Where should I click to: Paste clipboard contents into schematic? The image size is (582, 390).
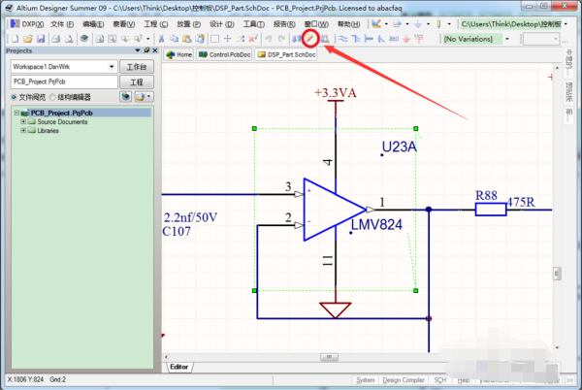click(x=187, y=39)
